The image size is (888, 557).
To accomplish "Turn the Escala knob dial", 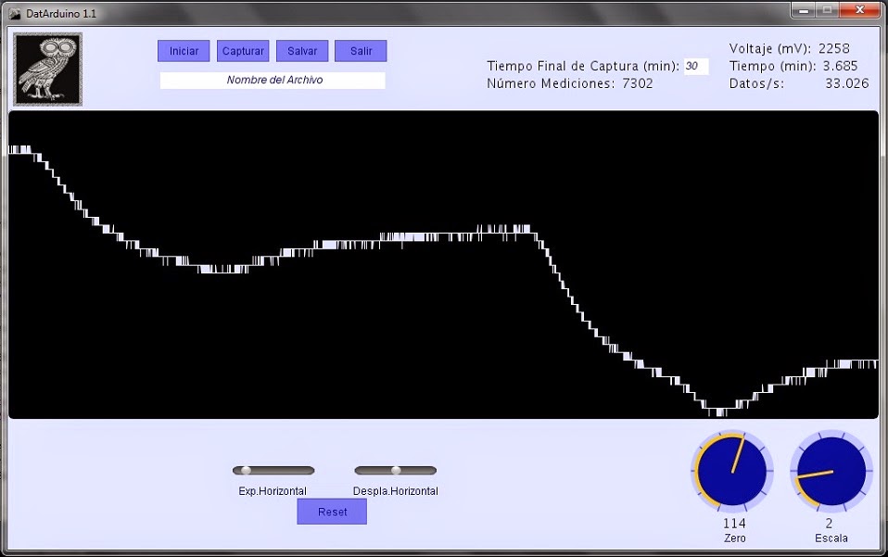I will coord(831,471).
